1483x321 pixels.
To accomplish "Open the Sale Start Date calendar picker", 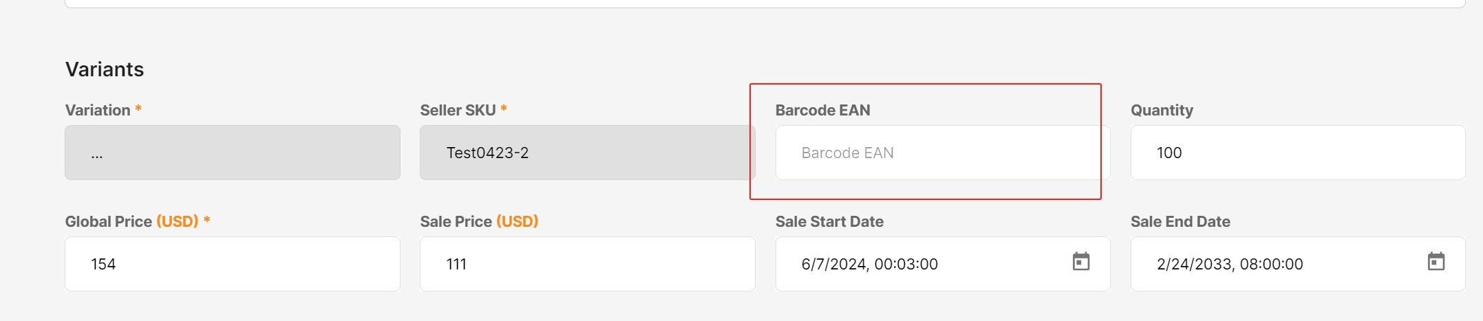I will [1080, 262].
